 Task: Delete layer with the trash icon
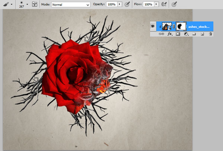point(210,34)
